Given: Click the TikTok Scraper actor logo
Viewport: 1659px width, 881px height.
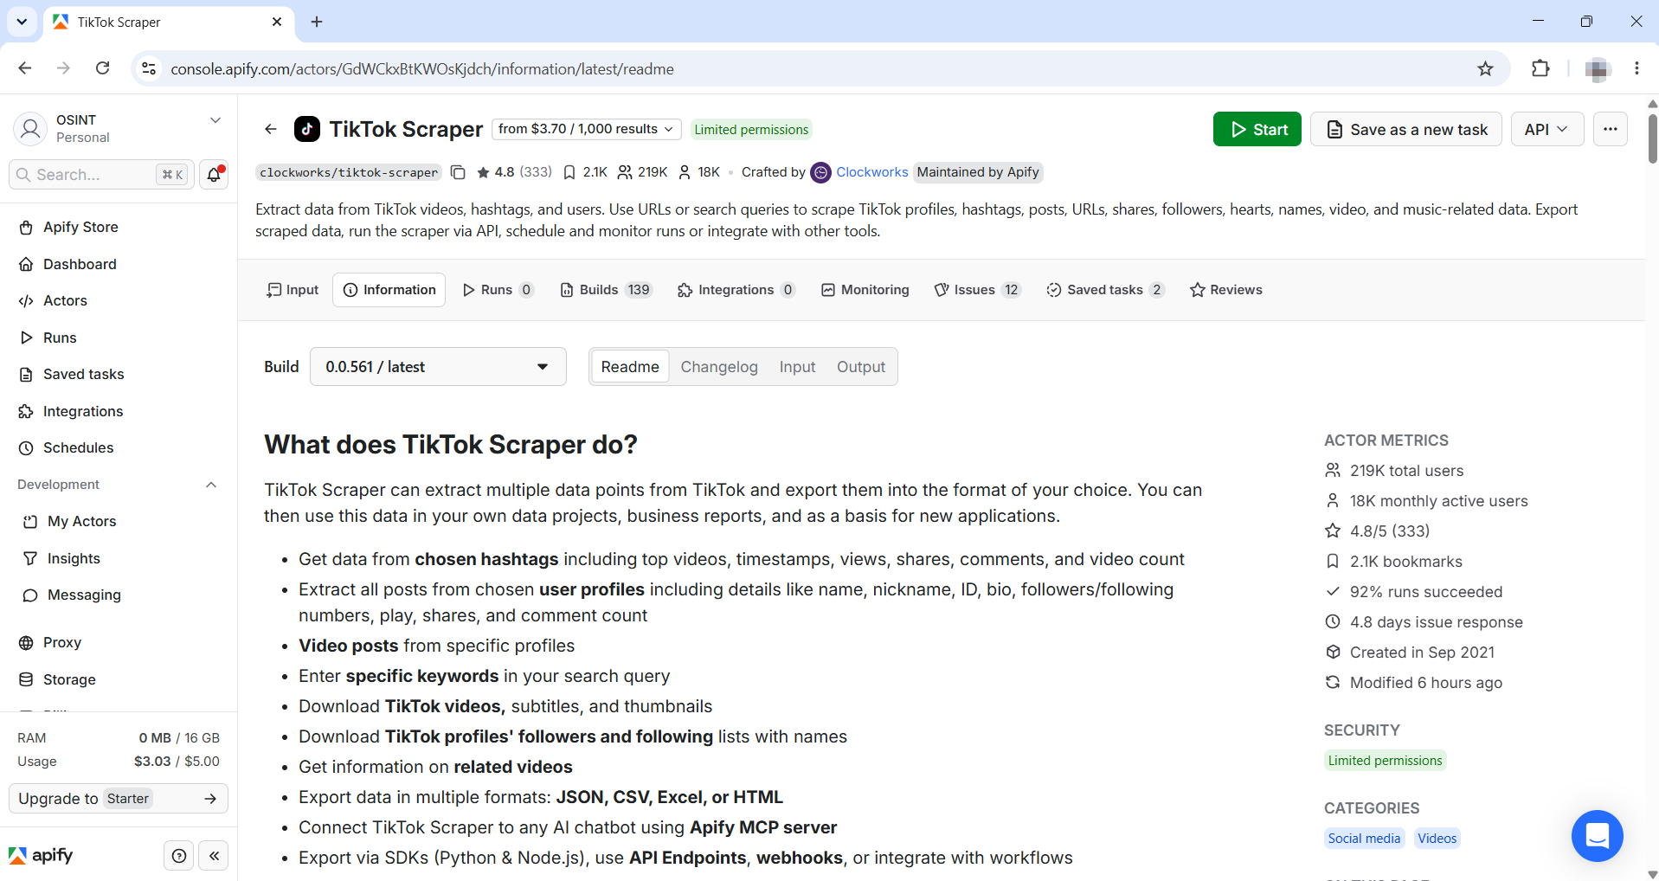Looking at the screenshot, I should [x=307, y=129].
